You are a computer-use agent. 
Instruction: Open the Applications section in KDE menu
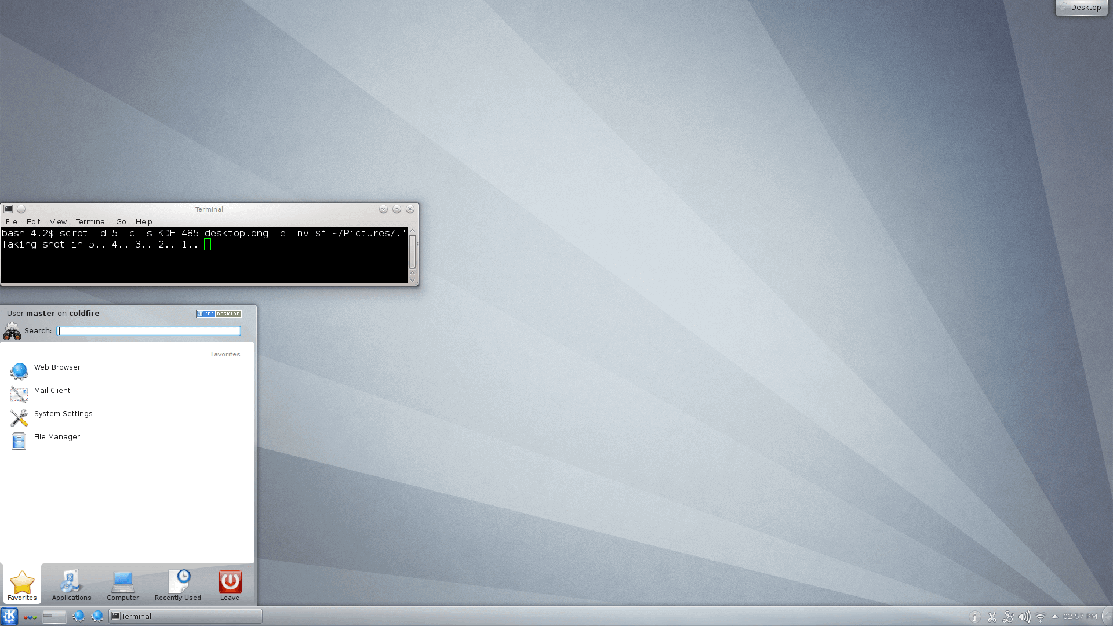point(71,585)
